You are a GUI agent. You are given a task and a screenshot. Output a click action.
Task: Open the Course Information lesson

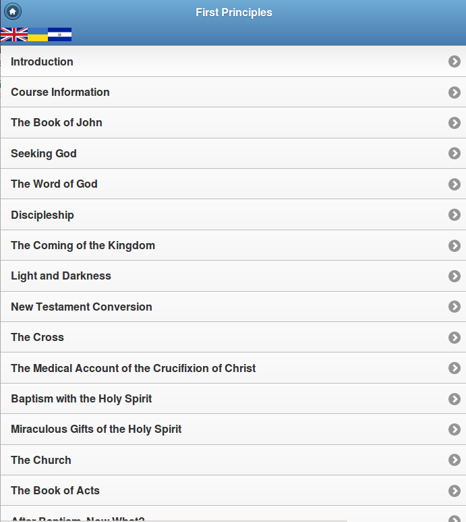[233, 92]
